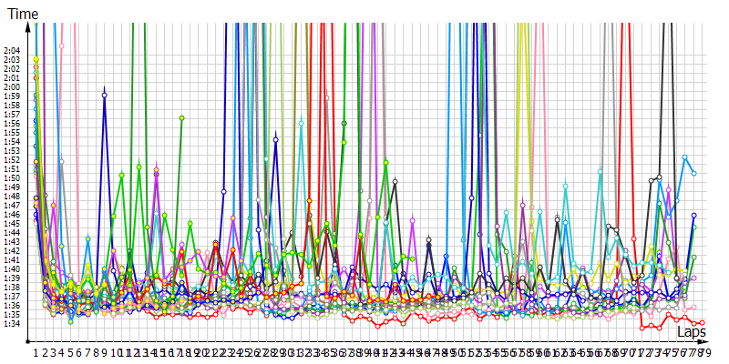729x364 pixels.
Task: Click the gray data point at lap 4 near 1:52
Action: (x=62, y=161)
